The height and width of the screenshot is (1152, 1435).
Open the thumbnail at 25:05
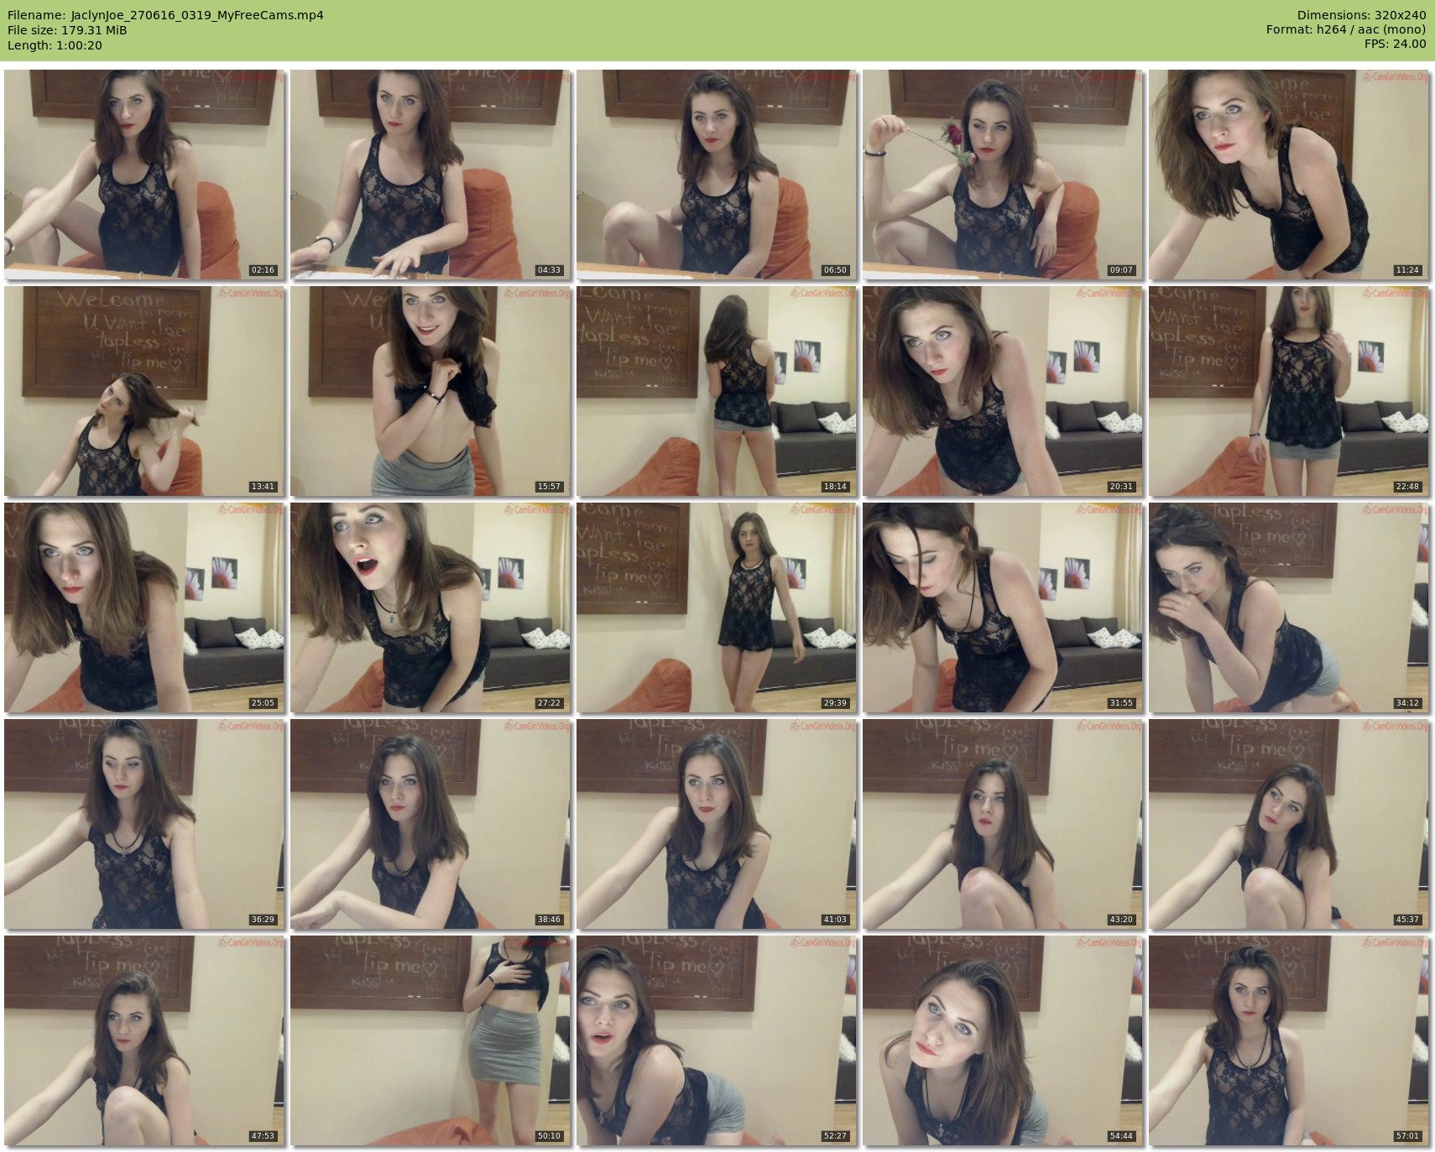(x=144, y=607)
